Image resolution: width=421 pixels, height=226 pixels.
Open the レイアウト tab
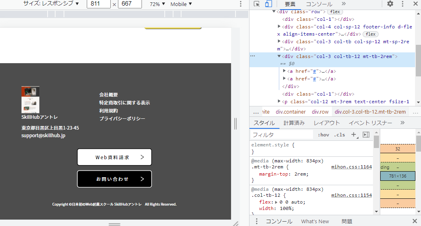pos(327,123)
